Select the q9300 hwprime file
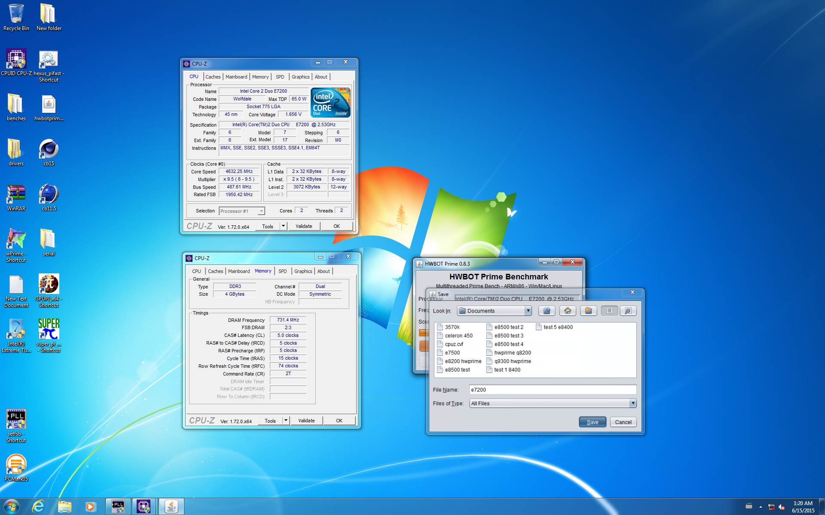 pos(509,361)
